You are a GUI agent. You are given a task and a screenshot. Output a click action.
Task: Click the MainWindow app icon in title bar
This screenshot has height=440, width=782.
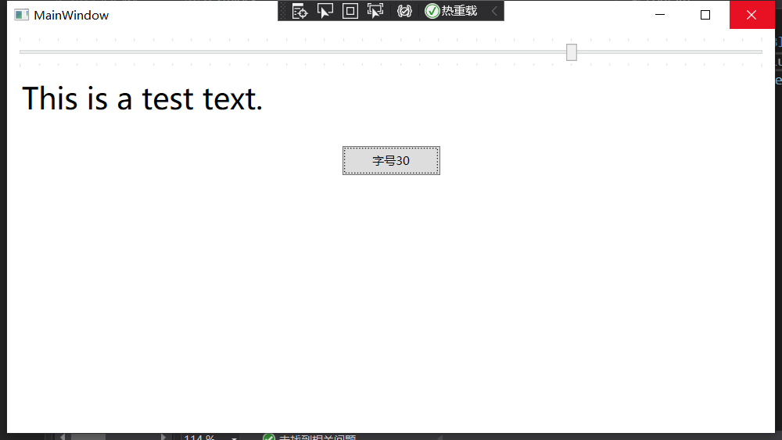tap(21, 15)
